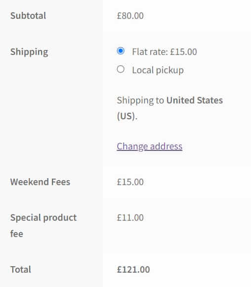Click the '£15.00' price beside Flat rate
Viewport: 251px width, 287px height.
click(183, 52)
